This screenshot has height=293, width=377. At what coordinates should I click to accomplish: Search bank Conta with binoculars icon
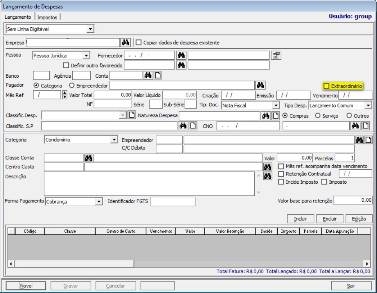[x=147, y=75]
